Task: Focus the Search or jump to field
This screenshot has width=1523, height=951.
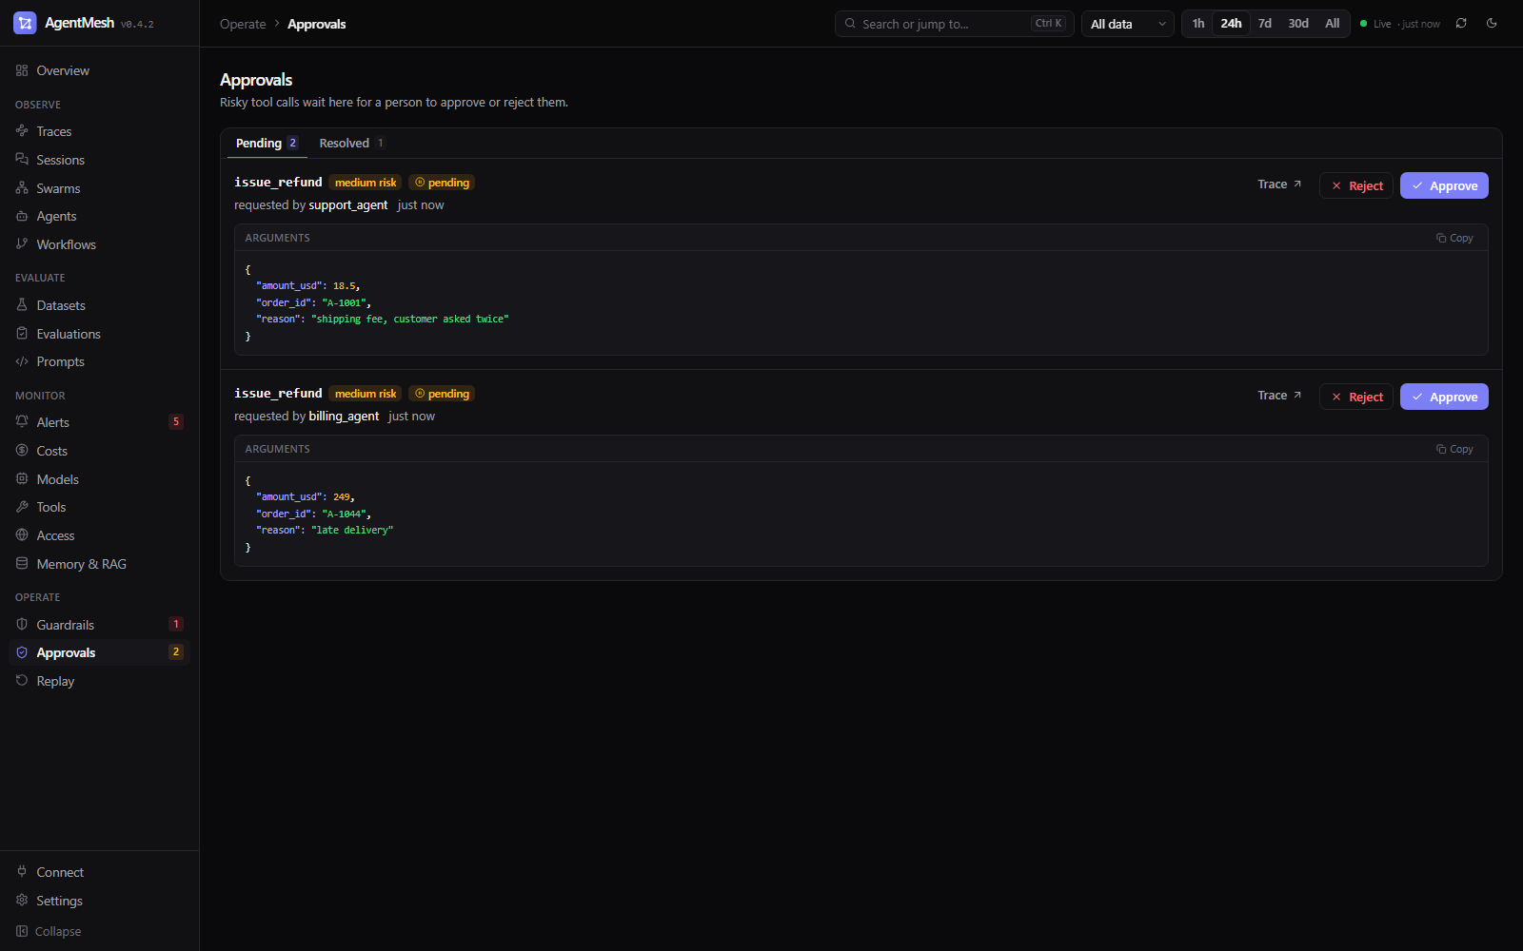Action: [x=955, y=24]
